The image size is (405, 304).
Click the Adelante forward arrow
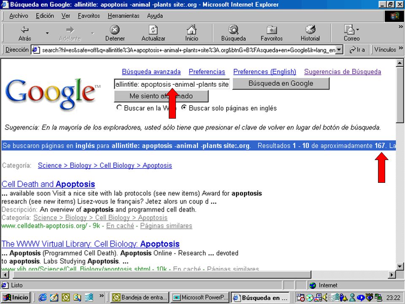point(70,33)
